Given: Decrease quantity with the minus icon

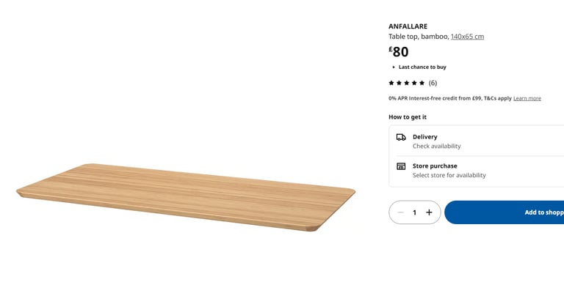Looking at the screenshot, I should 401,212.
